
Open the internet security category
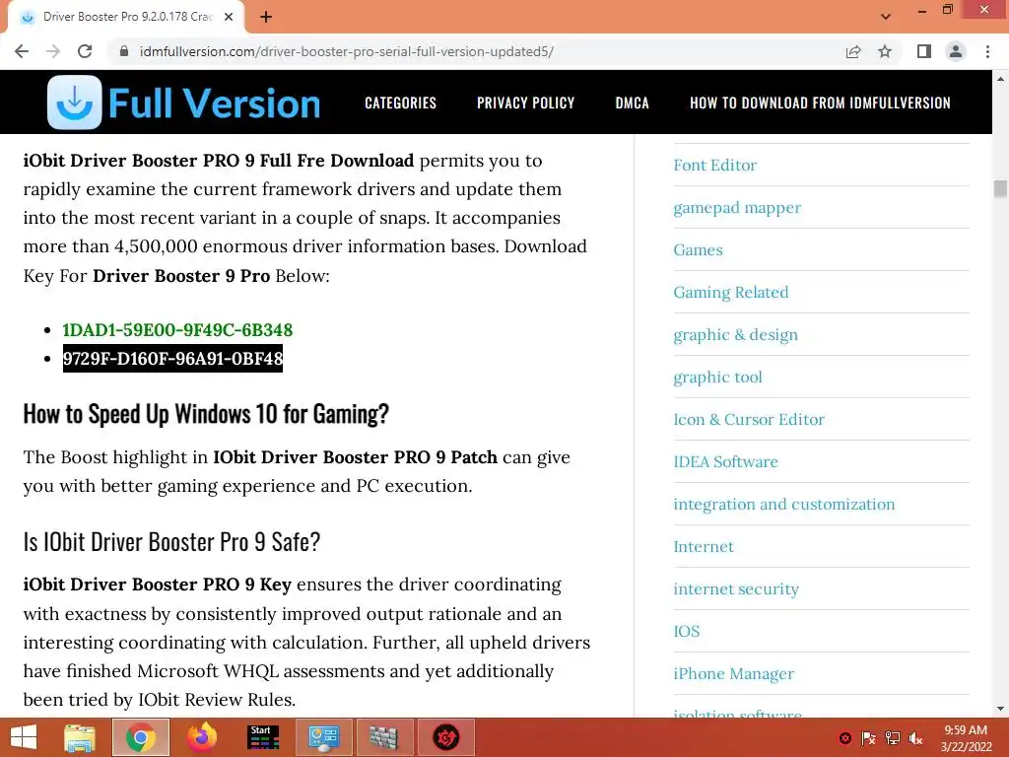coord(736,589)
